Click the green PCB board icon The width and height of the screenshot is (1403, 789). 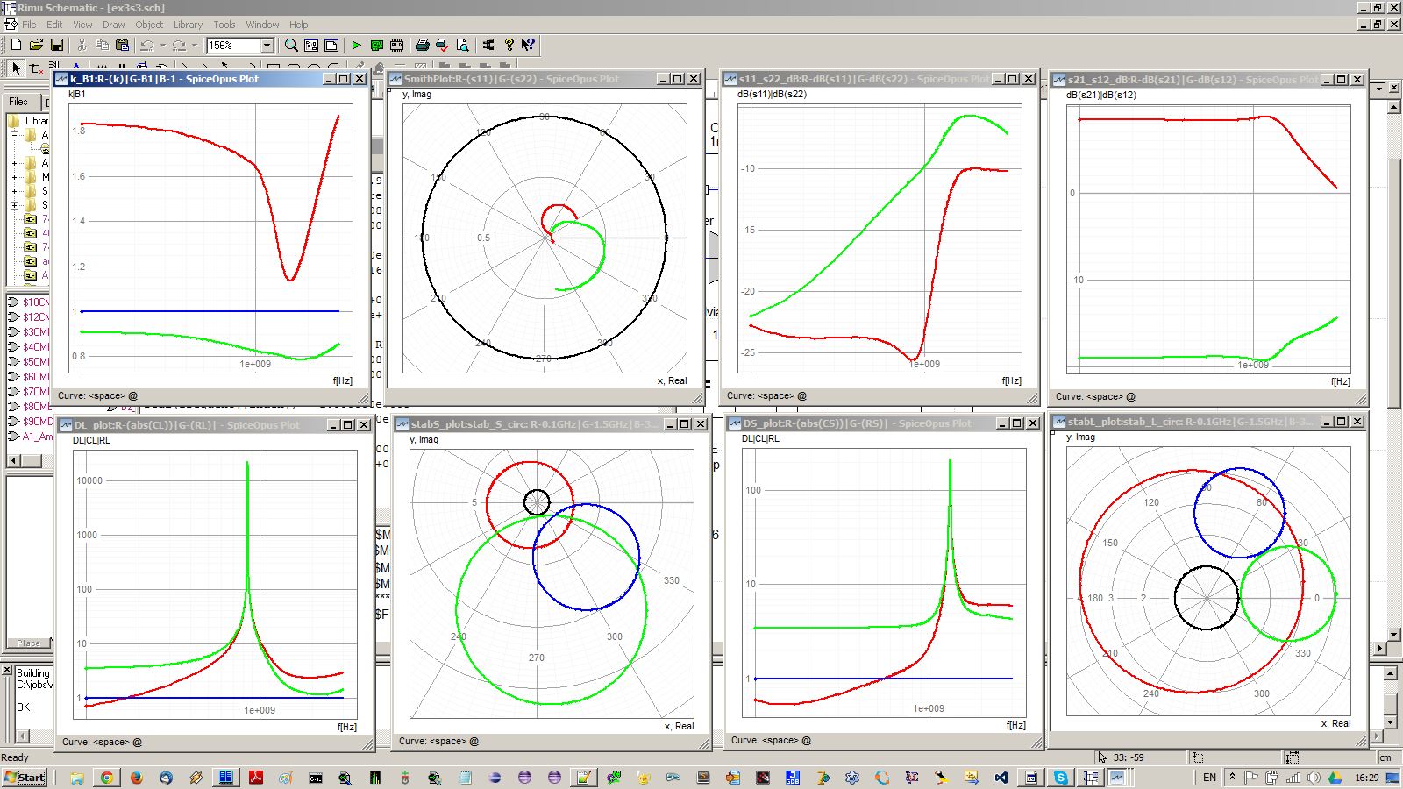[376, 45]
